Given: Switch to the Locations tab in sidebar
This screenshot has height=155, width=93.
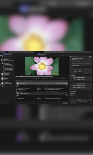Looking at the screenshot, I should click(x=10, y=54).
